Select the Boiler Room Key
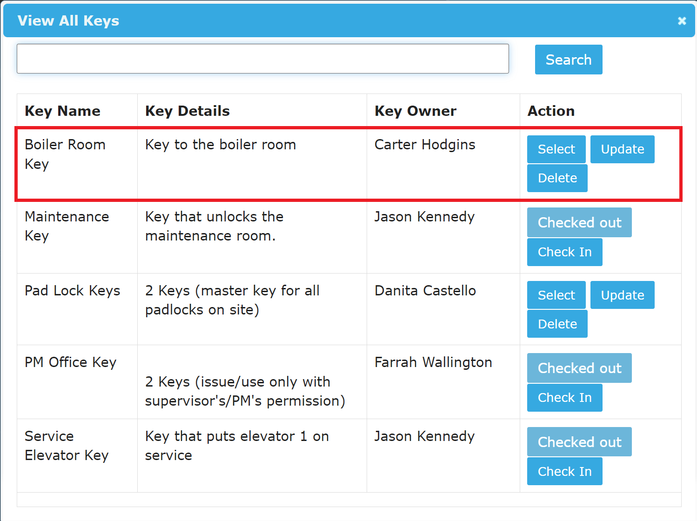The image size is (697, 521). click(556, 149)
